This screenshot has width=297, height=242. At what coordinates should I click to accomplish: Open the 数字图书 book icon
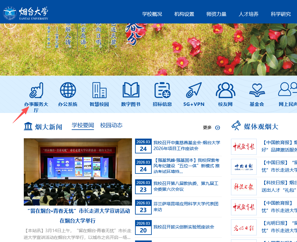(131, 90)
